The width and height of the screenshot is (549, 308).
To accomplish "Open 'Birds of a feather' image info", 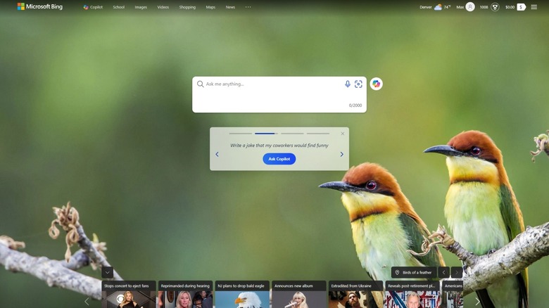I will pyautogui.click(x=414, y=272).
